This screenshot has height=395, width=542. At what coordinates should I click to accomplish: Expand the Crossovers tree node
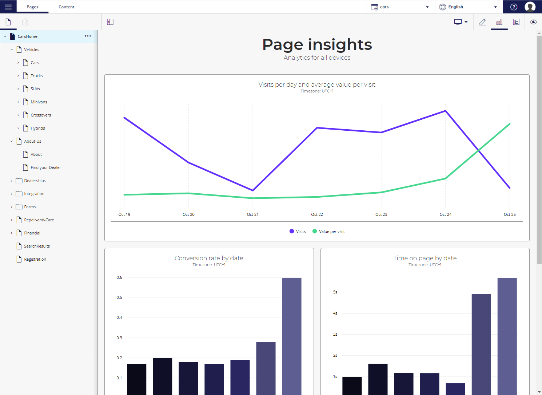pyautogui.click(x=18, y=115)
